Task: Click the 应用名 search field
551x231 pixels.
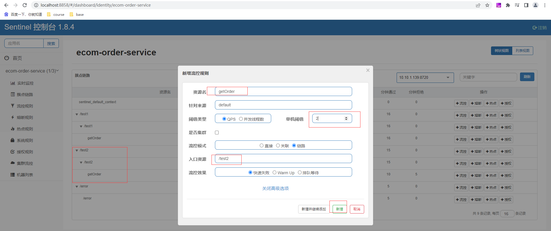Action: pyautogui.click(x=24, y=43)
